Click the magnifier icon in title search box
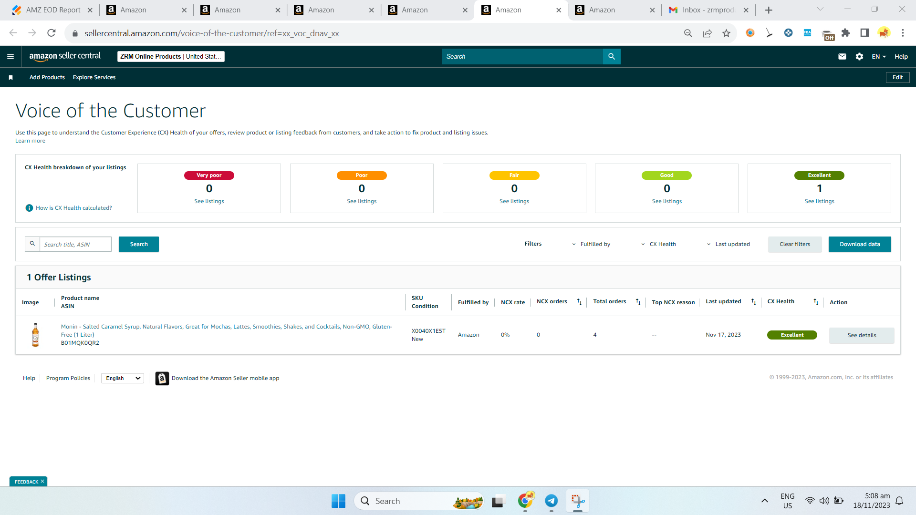Image resolution: width=916 pixels, height=515 pixels. coord(32,244)
